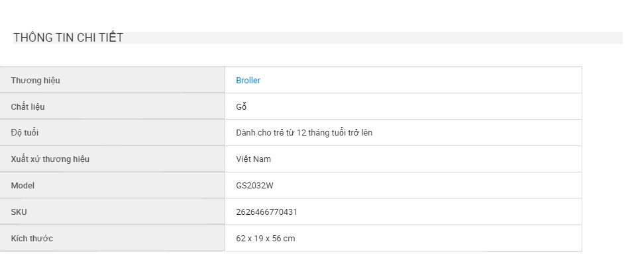
Task: Click empty area of Chất liệu value cell
Action: tap(413, 106)
